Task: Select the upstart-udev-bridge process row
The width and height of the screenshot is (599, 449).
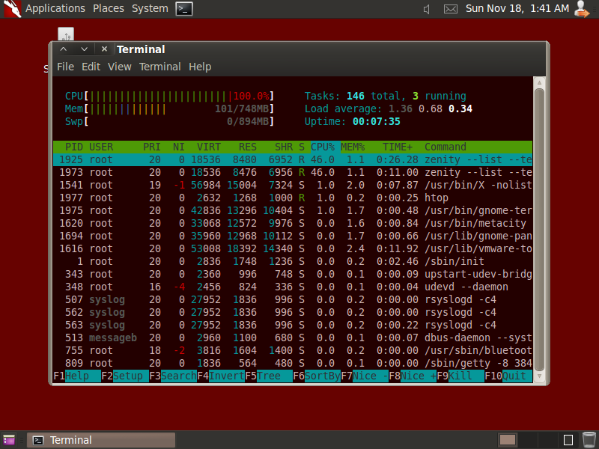Action: (x=293, y=274)
